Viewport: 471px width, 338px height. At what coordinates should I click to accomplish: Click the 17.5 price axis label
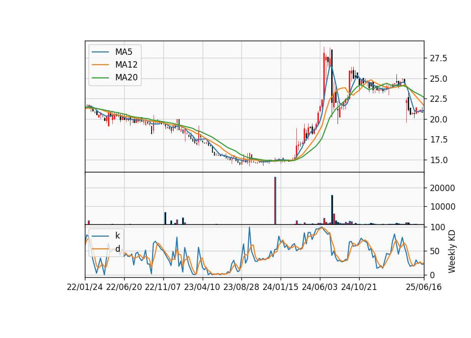pos(439,140)
